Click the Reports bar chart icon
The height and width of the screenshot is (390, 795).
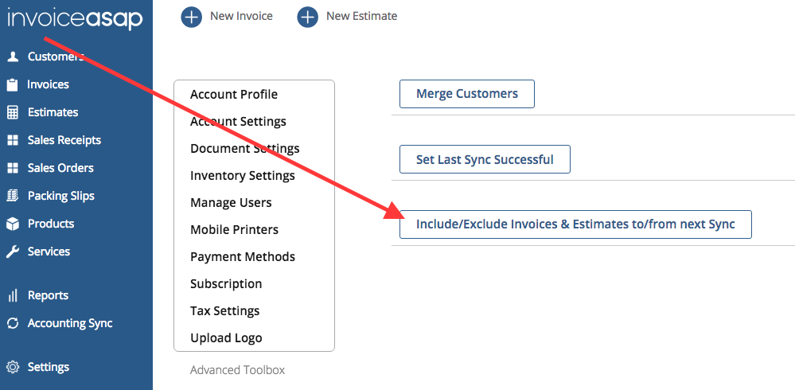tap(12, 295)
